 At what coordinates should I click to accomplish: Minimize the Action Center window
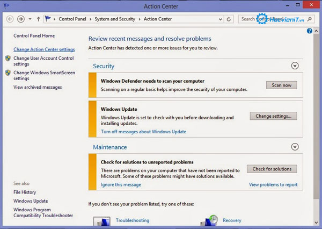click(288, 5)
